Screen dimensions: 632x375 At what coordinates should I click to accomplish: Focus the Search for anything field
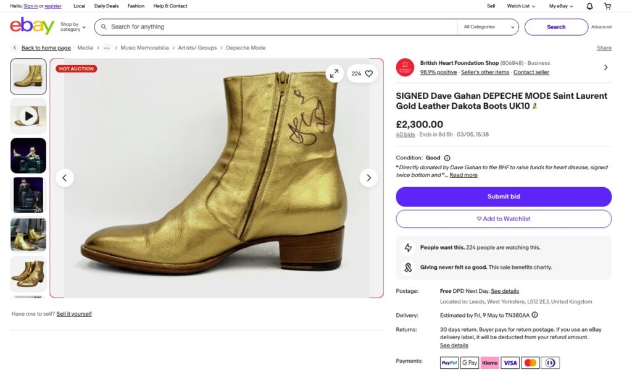click(276, 27)
